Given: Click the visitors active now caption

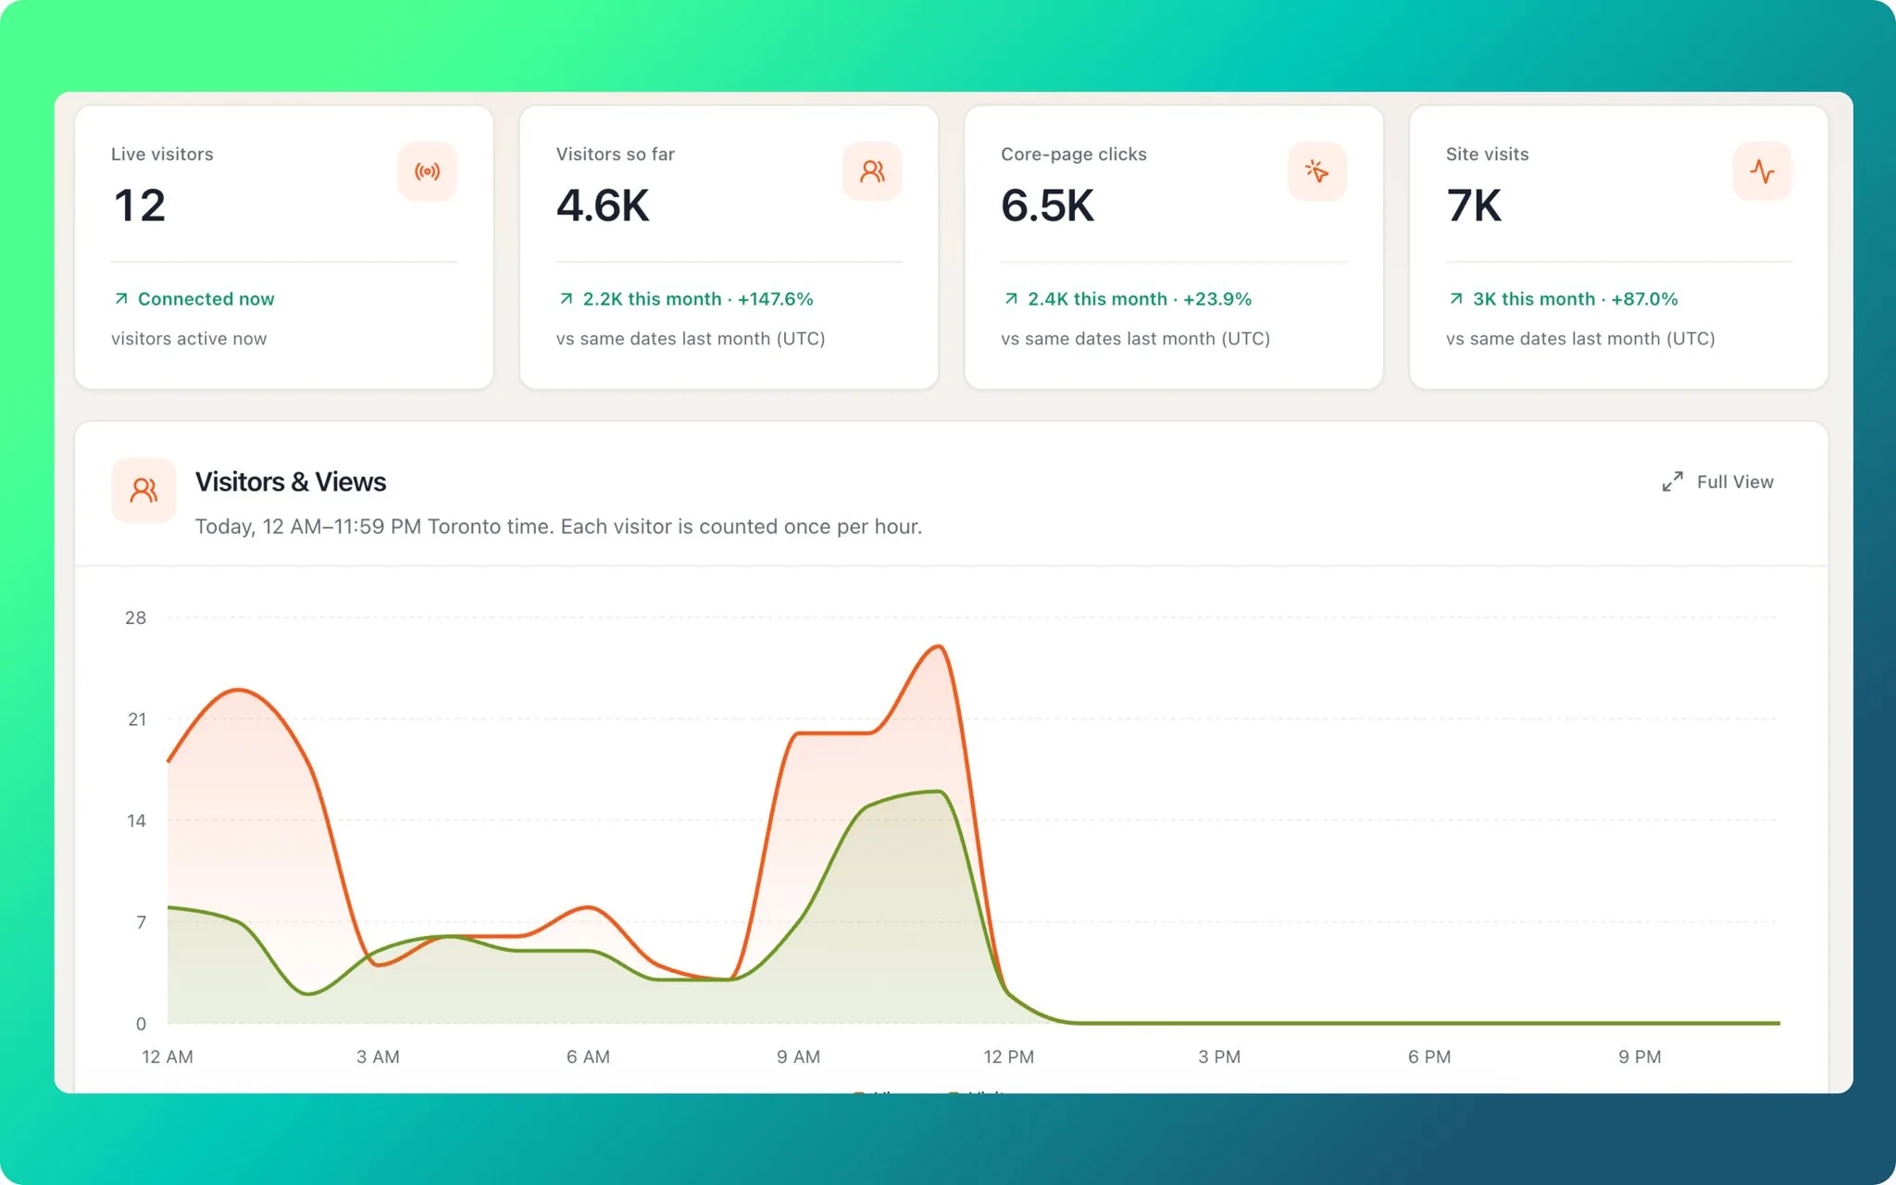Looking at the screenshot, I should tap(189, 339).
